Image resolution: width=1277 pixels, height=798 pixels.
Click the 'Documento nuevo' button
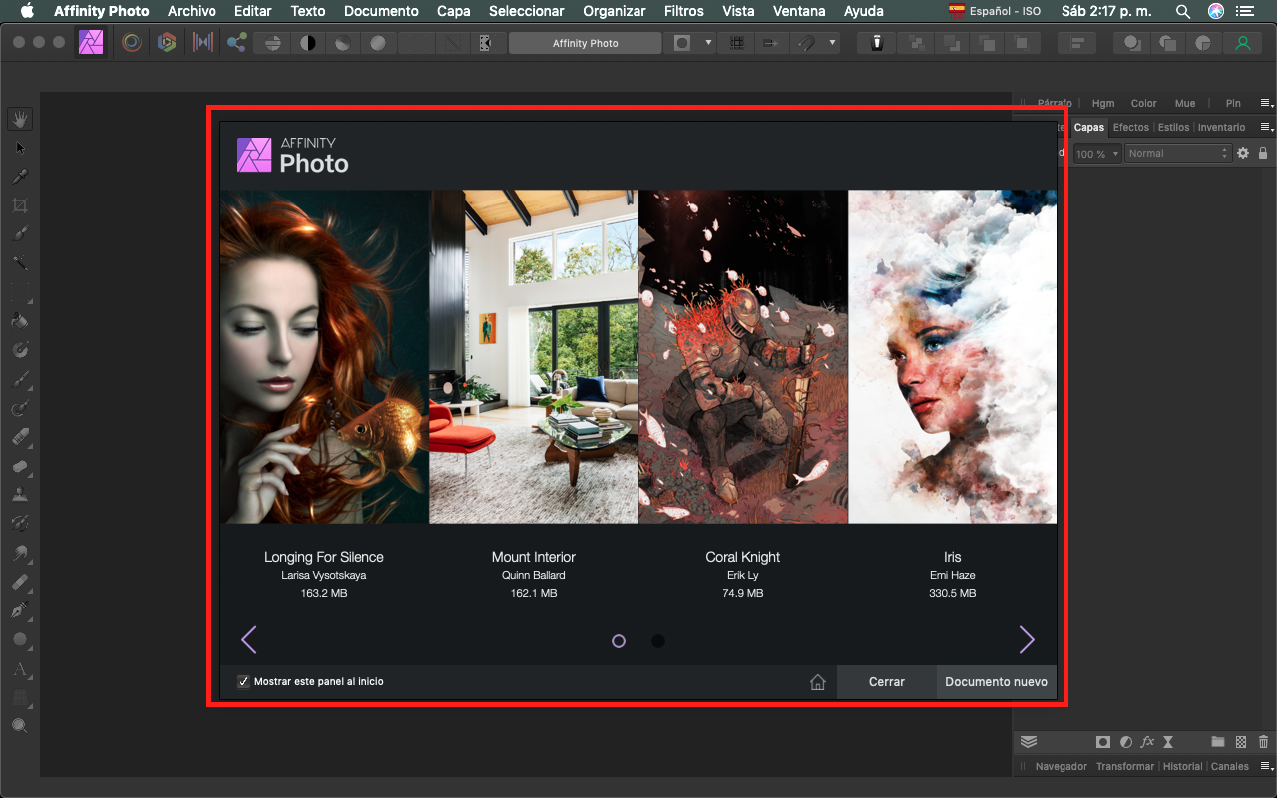pos(996,681)
